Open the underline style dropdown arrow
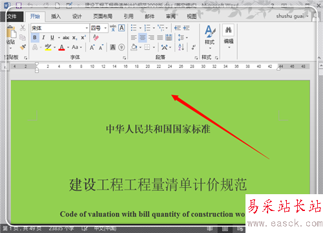 coord(59,38)
